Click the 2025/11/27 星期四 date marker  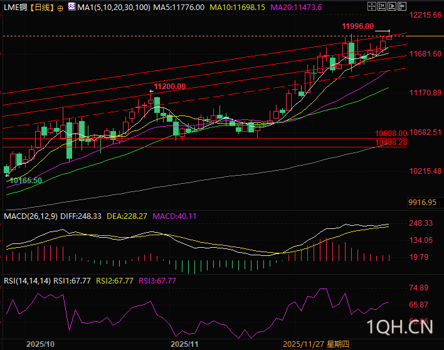(316, 344)
